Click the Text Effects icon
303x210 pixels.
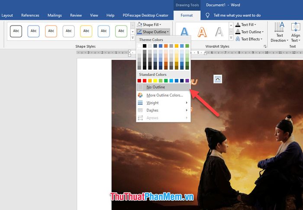click(x=238, y=39)
